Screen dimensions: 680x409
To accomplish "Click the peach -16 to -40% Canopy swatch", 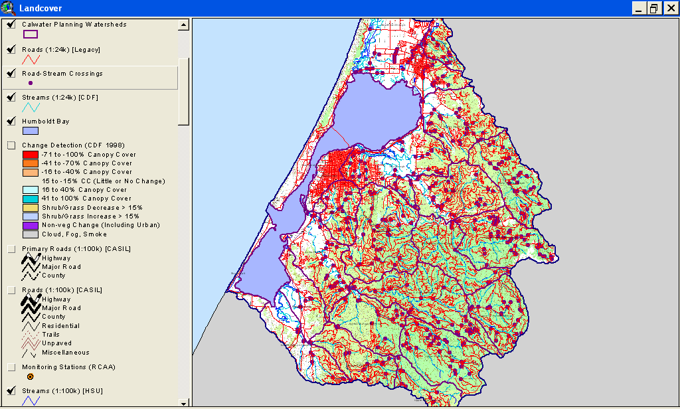I will click(x=31, y=172).
